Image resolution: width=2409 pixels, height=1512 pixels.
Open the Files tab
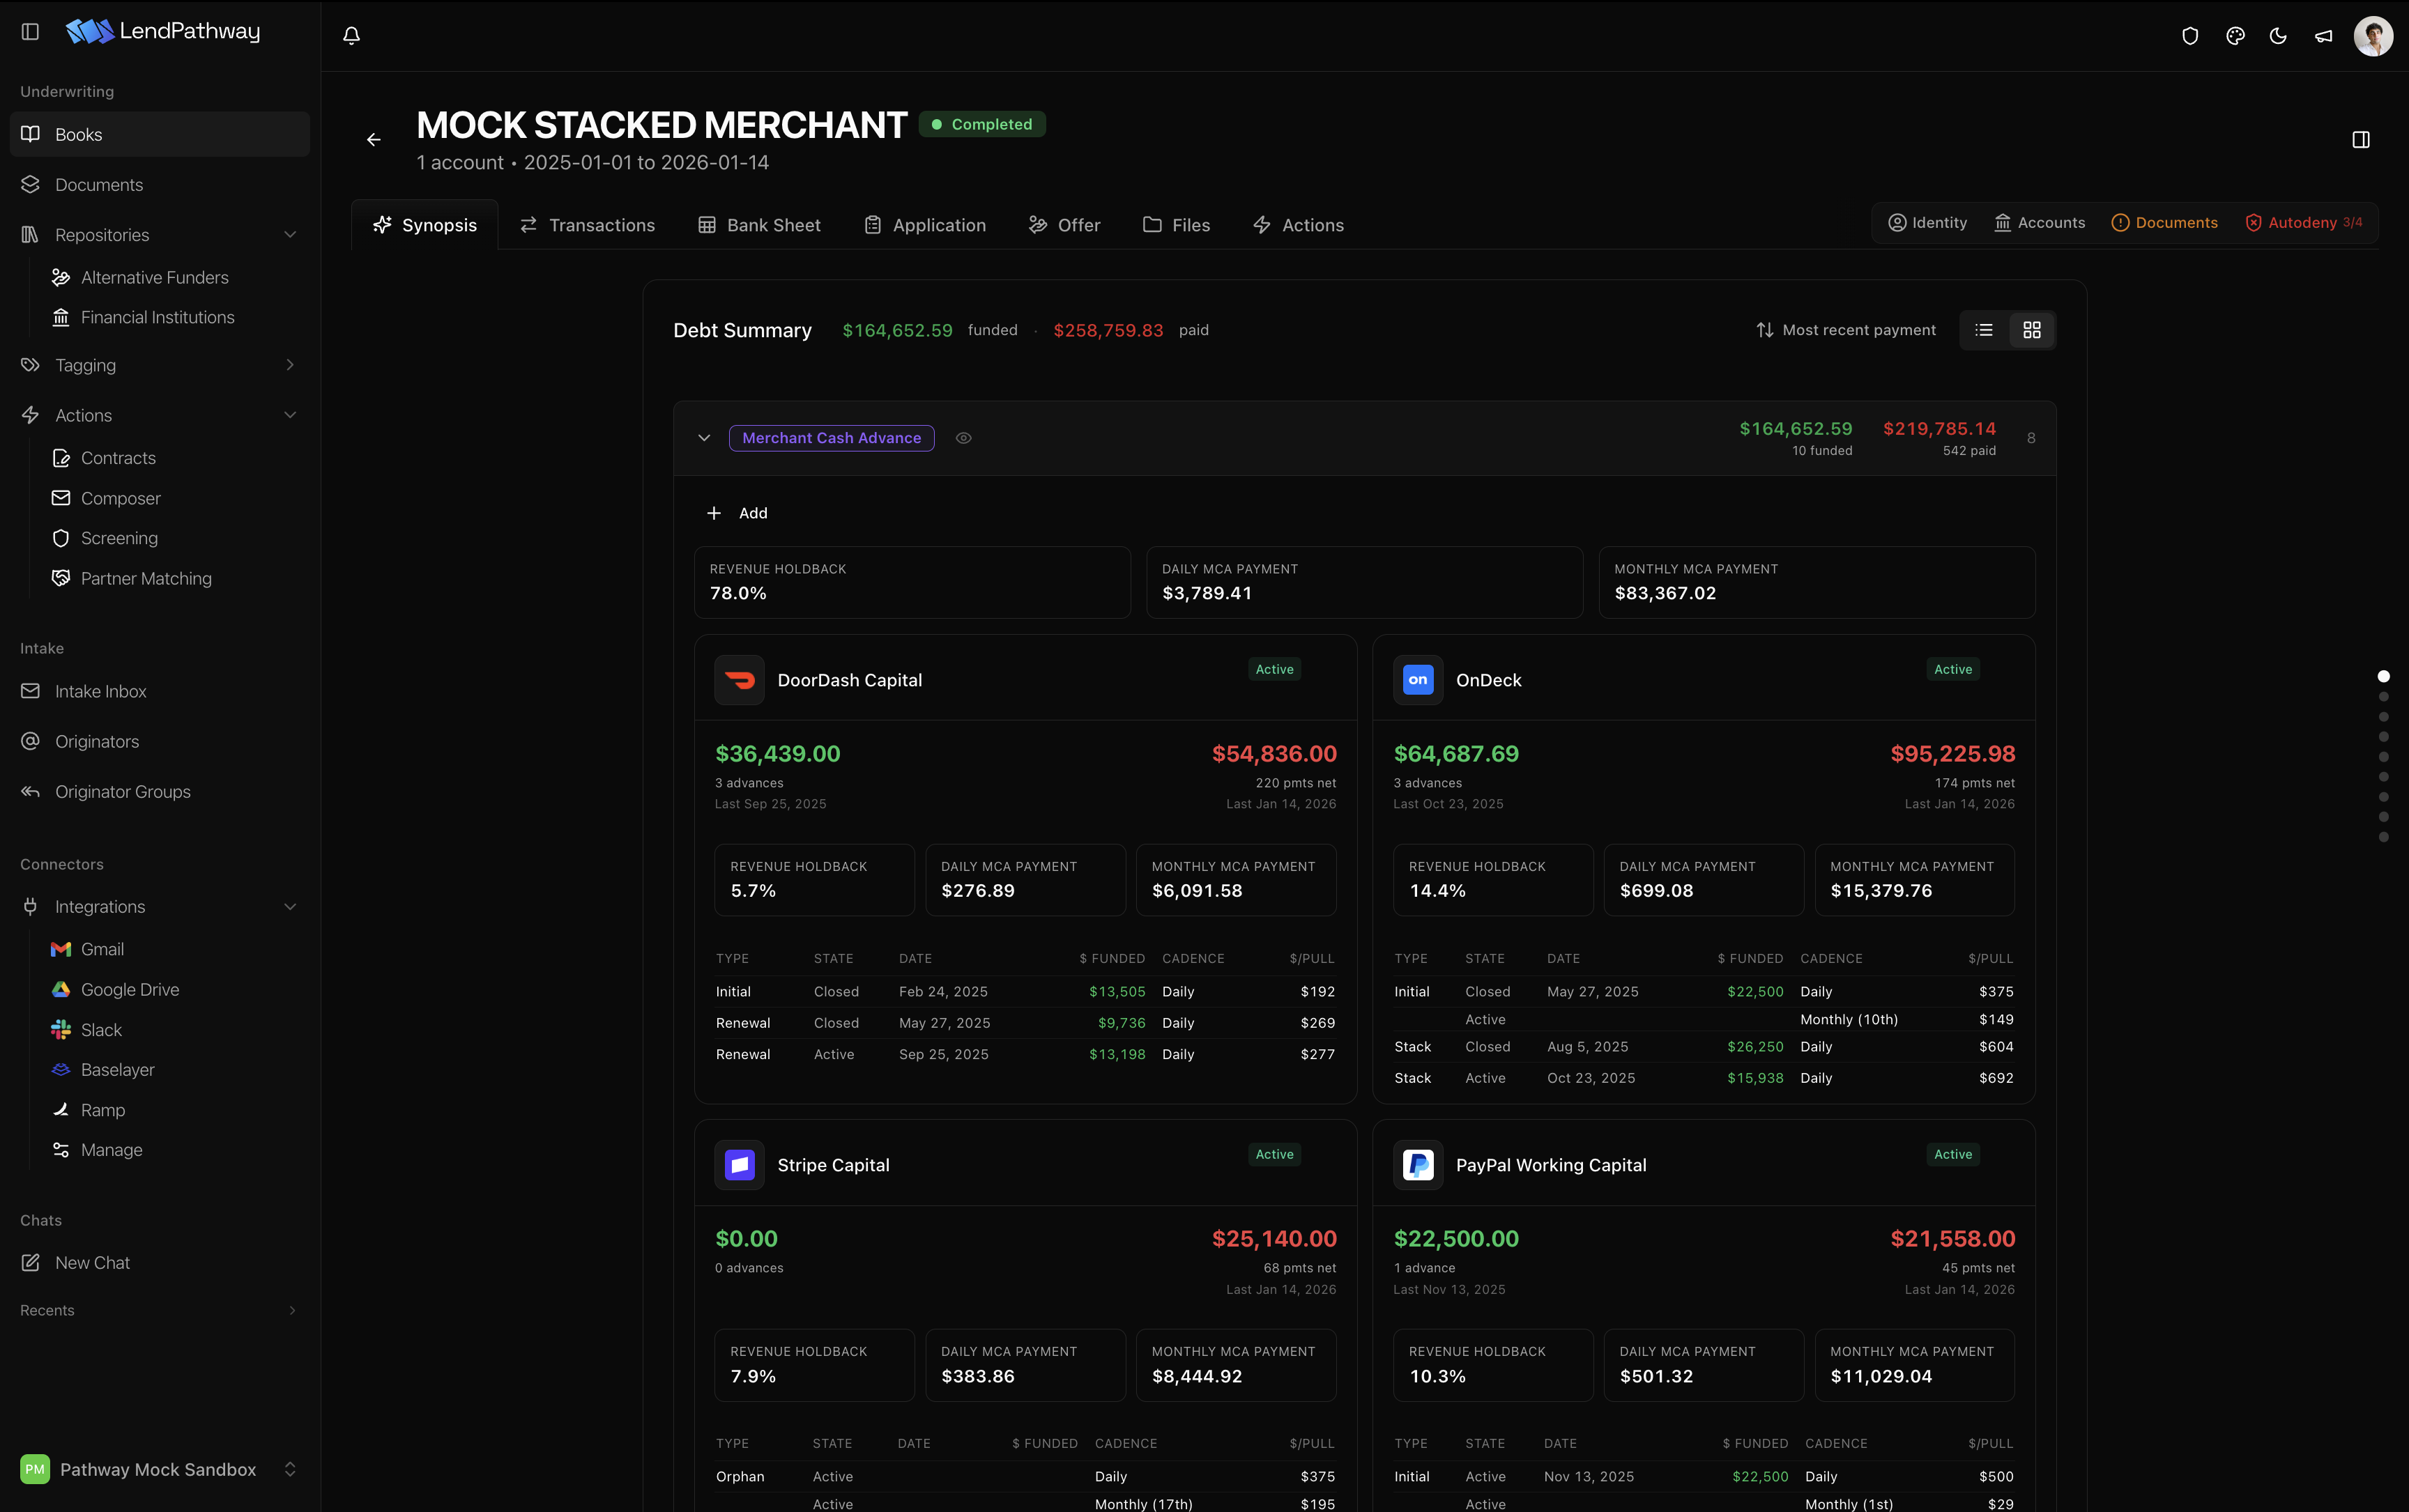tap(1177, 225)
